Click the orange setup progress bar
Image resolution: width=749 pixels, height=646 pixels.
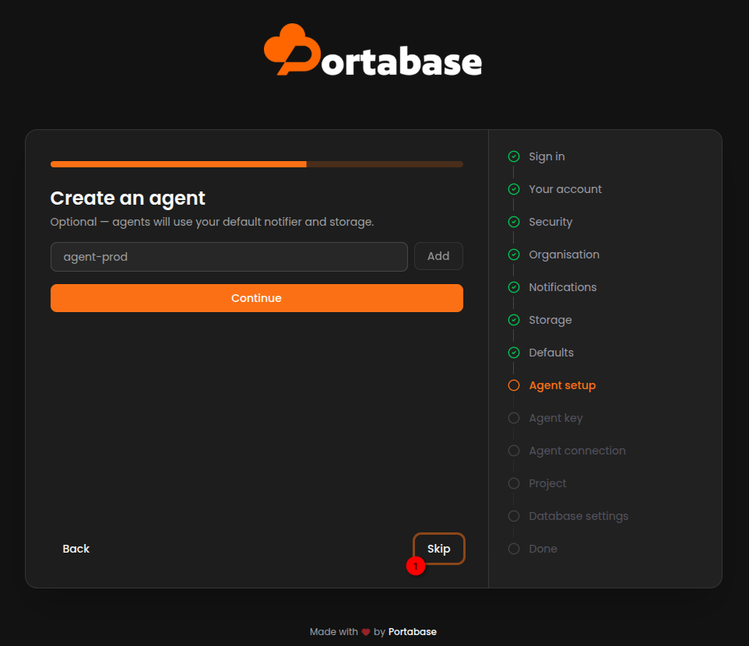click(x=256, y=164)
